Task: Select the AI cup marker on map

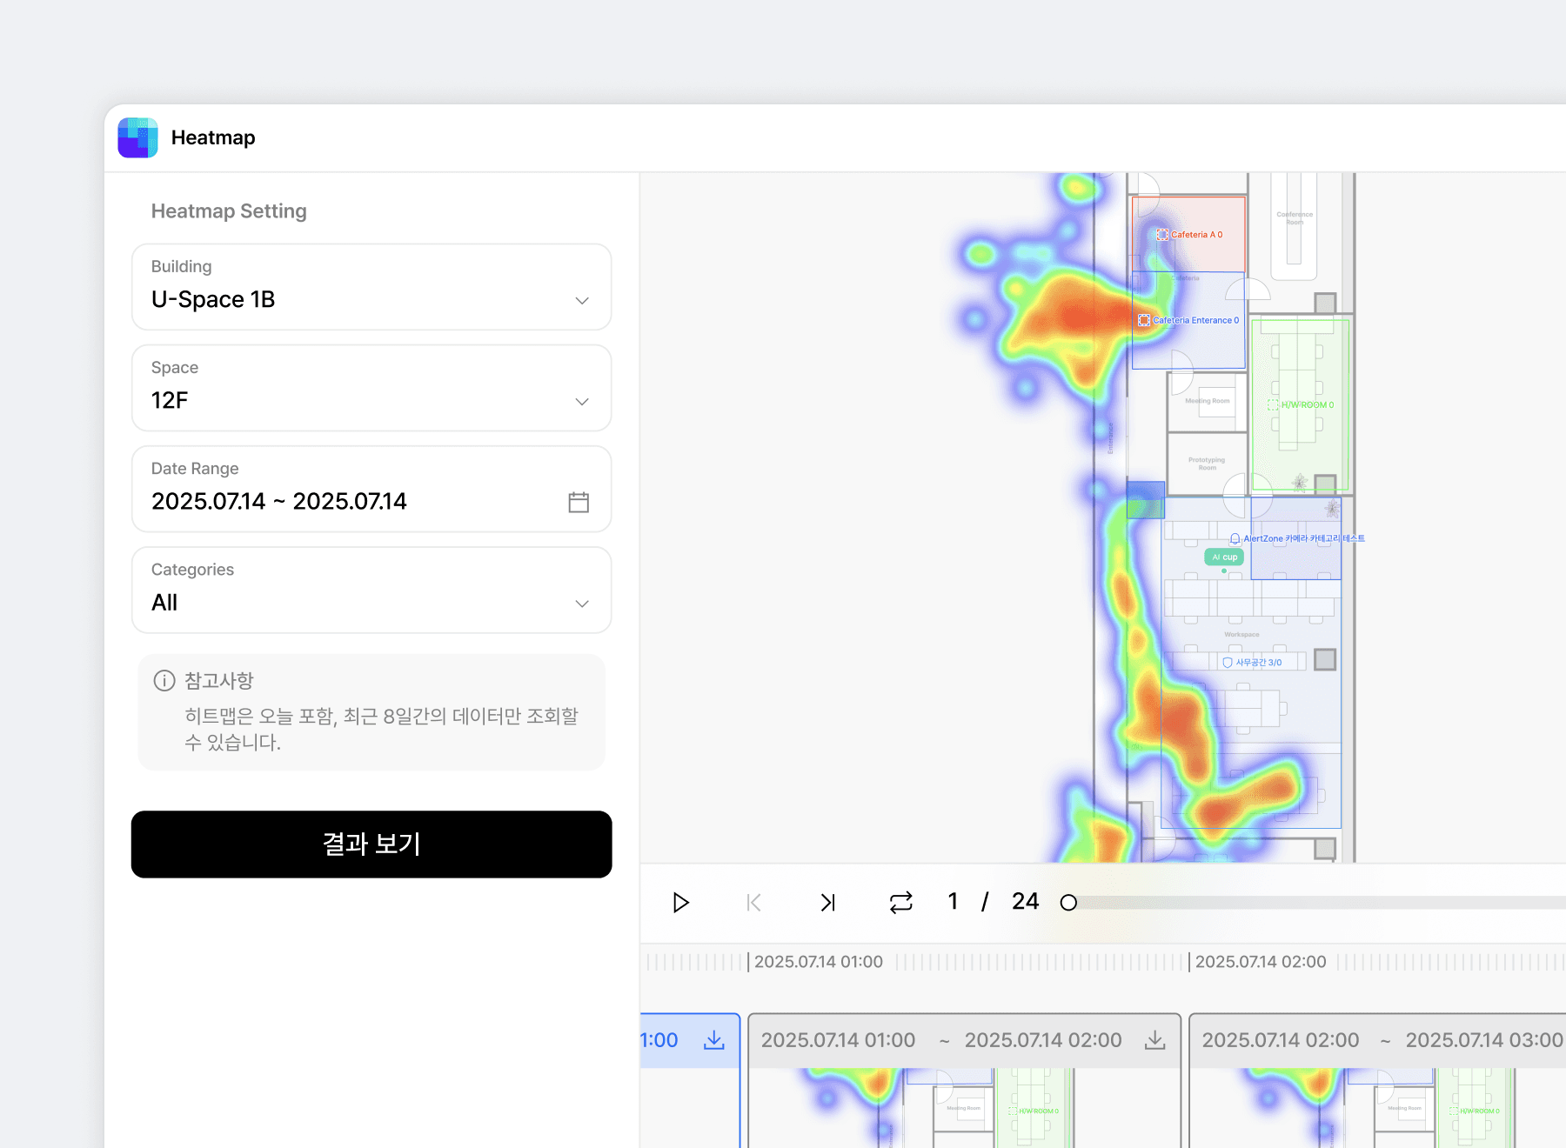Action: 1224,557
